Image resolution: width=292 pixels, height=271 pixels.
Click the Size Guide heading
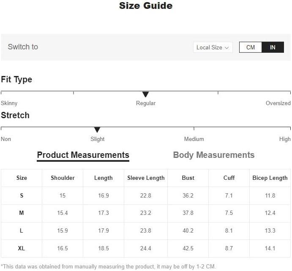pos(146,5)
